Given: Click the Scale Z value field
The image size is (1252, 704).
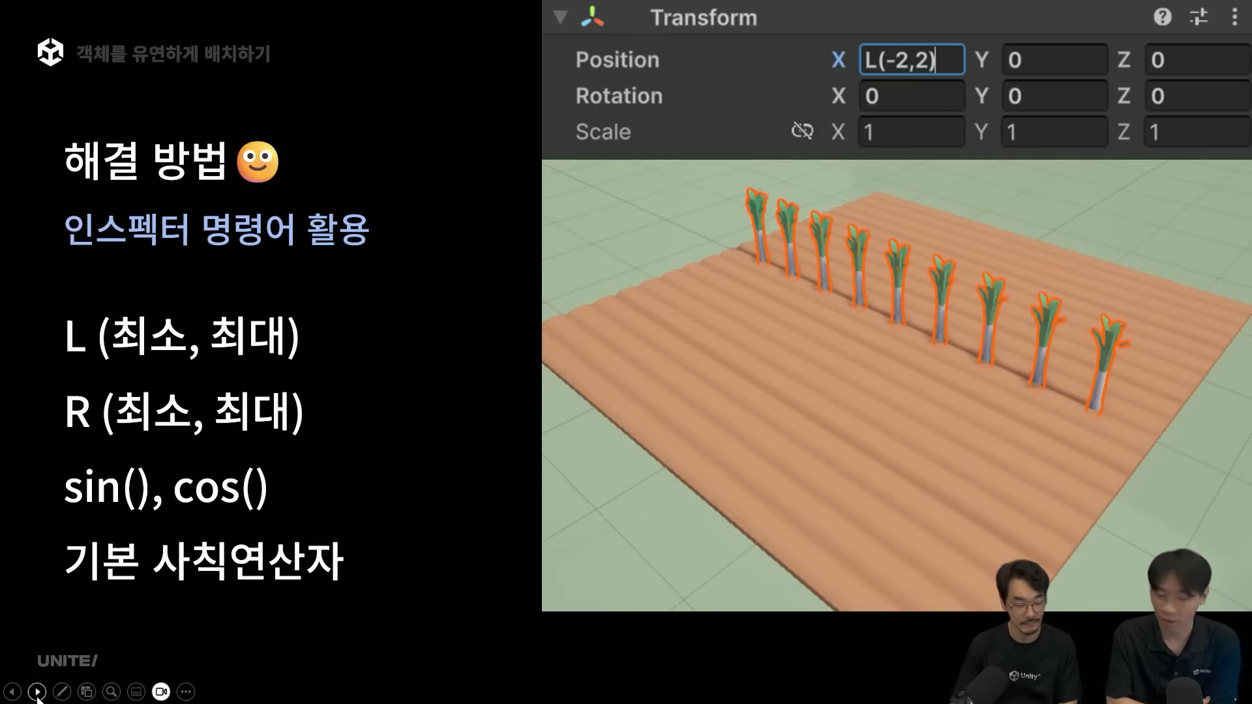Looking at the screenshot, I should [1197, 132].
